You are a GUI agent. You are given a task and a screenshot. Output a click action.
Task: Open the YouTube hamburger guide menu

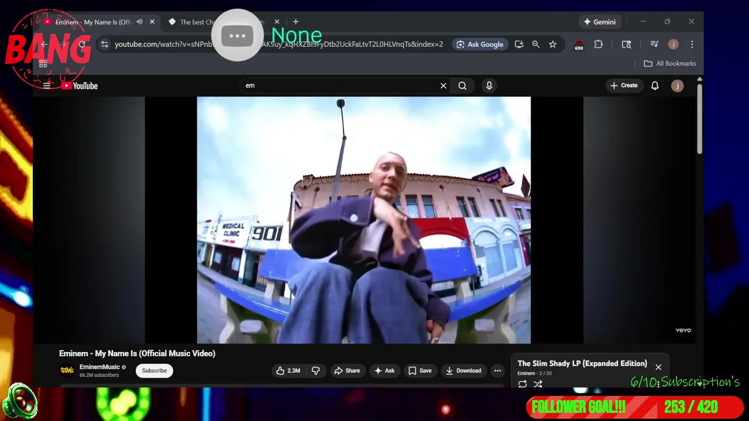pos(47,85)
